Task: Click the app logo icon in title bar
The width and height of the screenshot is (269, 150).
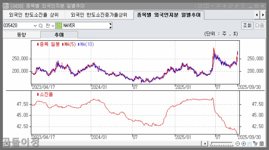Action: [6, 6]
